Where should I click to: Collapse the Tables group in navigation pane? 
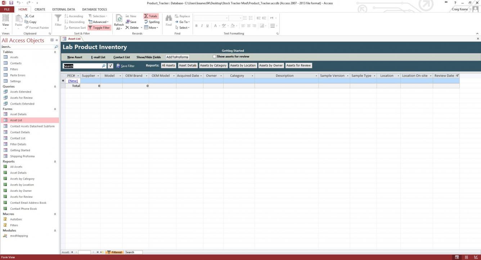[x=55, y=52]
